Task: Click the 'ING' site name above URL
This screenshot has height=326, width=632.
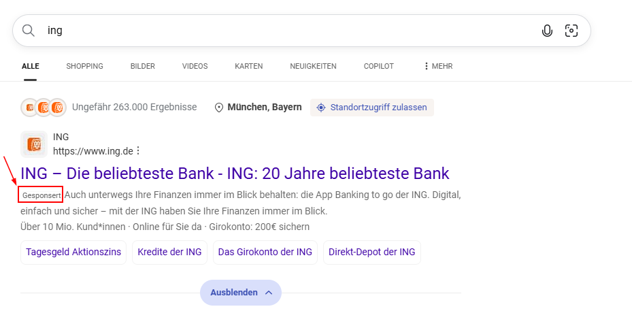Action: [x=61, y=137]
